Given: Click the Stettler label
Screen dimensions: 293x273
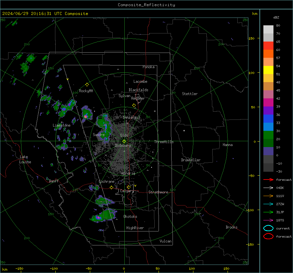Looking at the screenshot, I should (x=190, y=94).
